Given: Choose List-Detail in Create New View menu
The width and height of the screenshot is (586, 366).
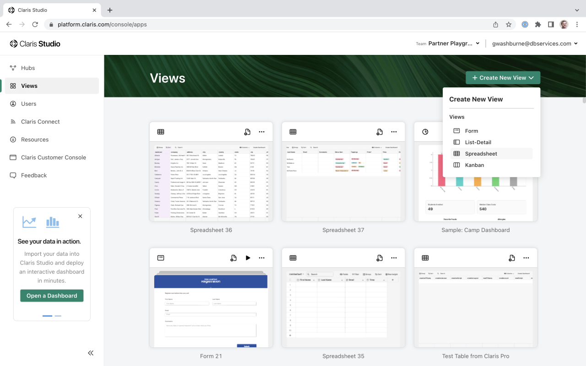Looking at the screenshot, I should 492,142.
